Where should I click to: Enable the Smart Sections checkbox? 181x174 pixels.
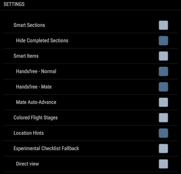coord(163,25)
